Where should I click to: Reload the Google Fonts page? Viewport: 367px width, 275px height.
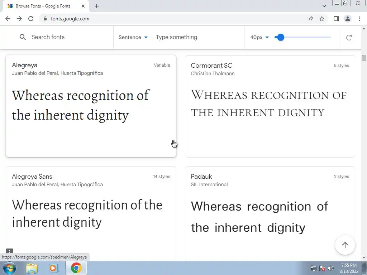click(x=31, y=19)
